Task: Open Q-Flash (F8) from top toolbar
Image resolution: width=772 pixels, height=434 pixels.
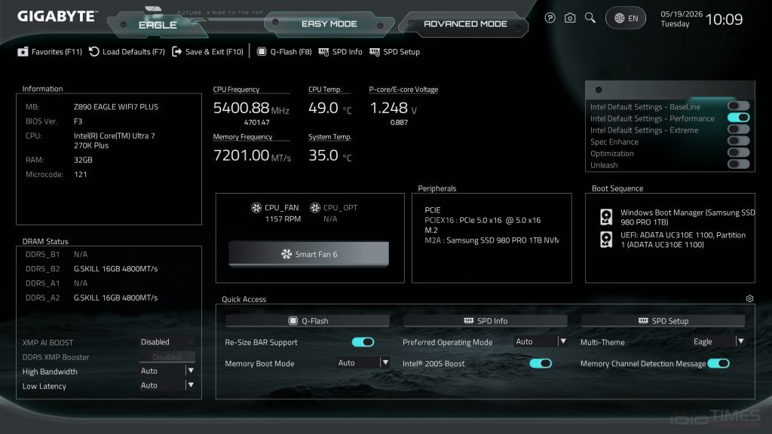Action: click(x=284, y=52)
